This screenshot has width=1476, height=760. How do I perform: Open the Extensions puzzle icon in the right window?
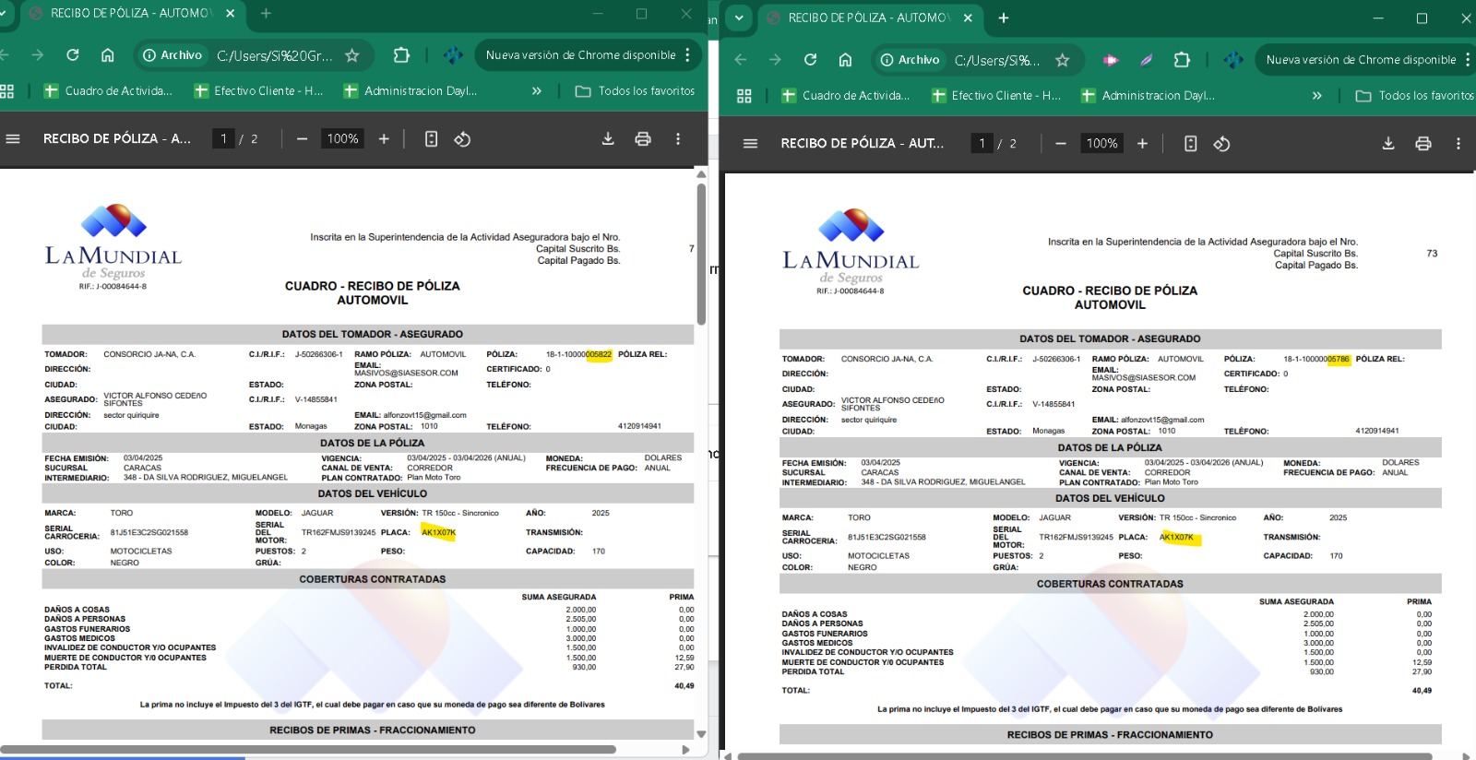pyautogui.click(x=1182, y=60)
